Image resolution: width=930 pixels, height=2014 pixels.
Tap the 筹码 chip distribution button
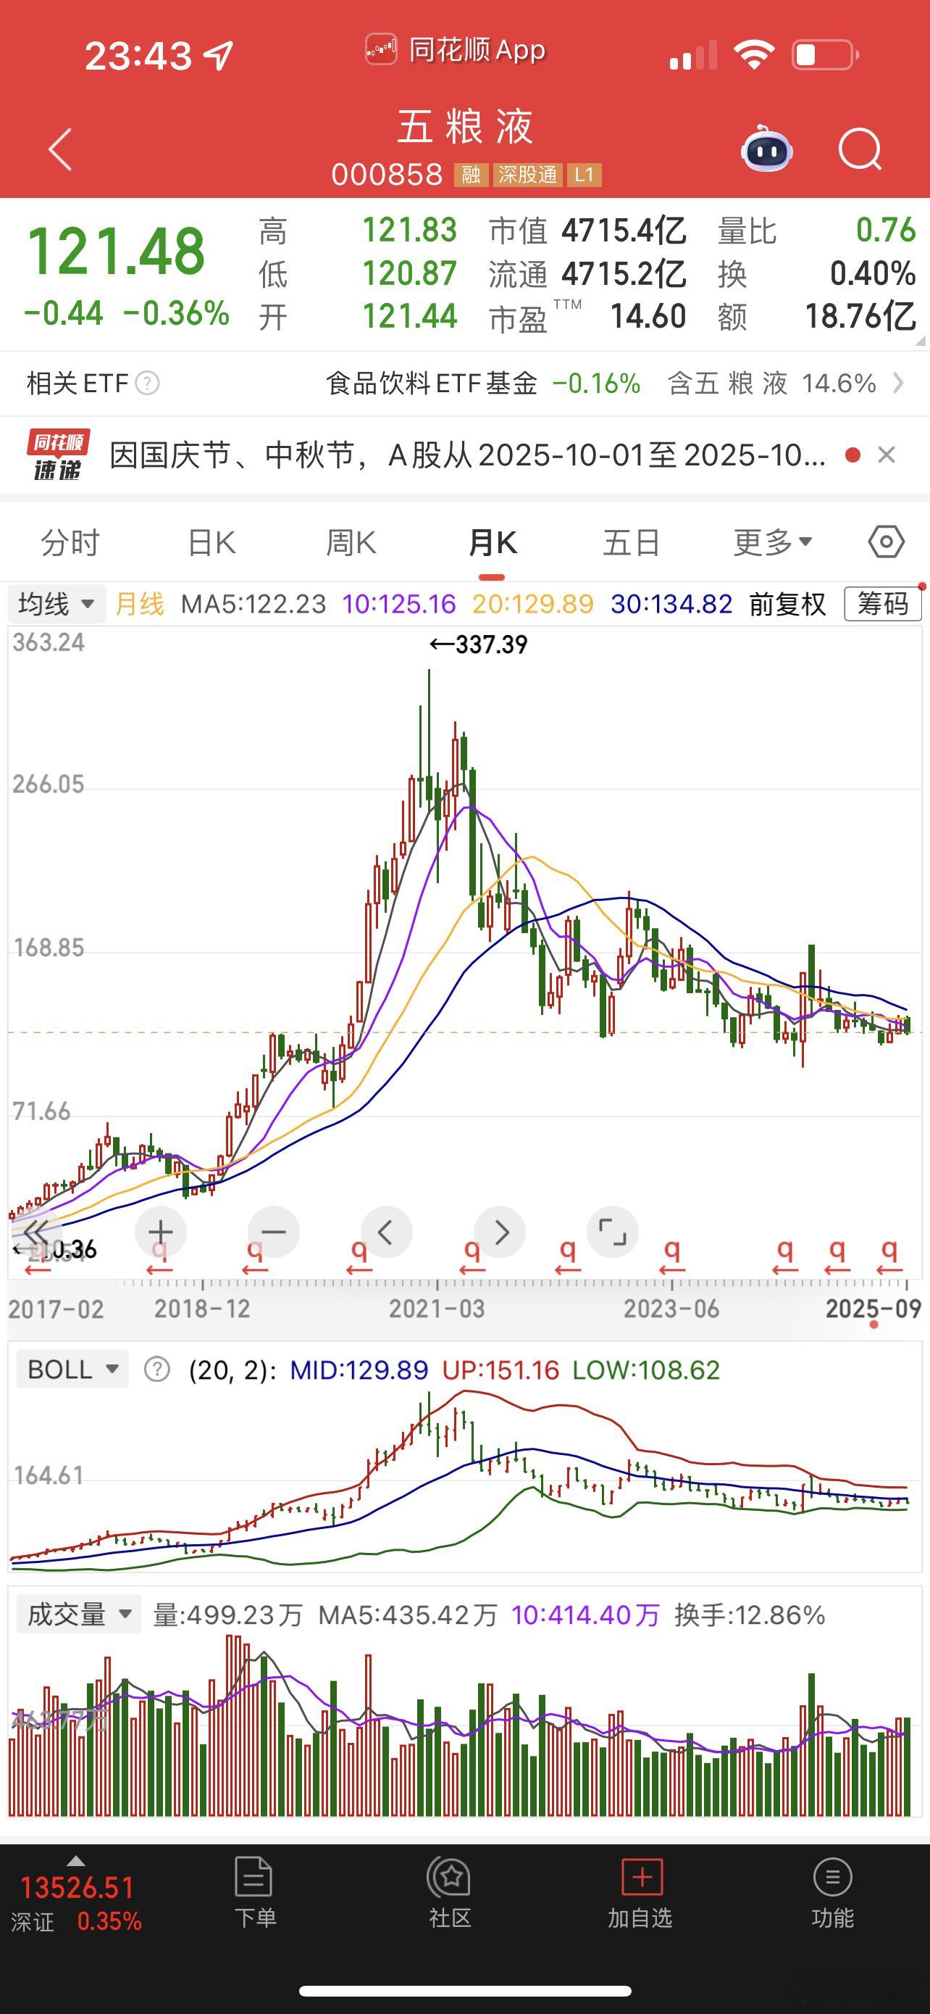(x=883, y=604)
